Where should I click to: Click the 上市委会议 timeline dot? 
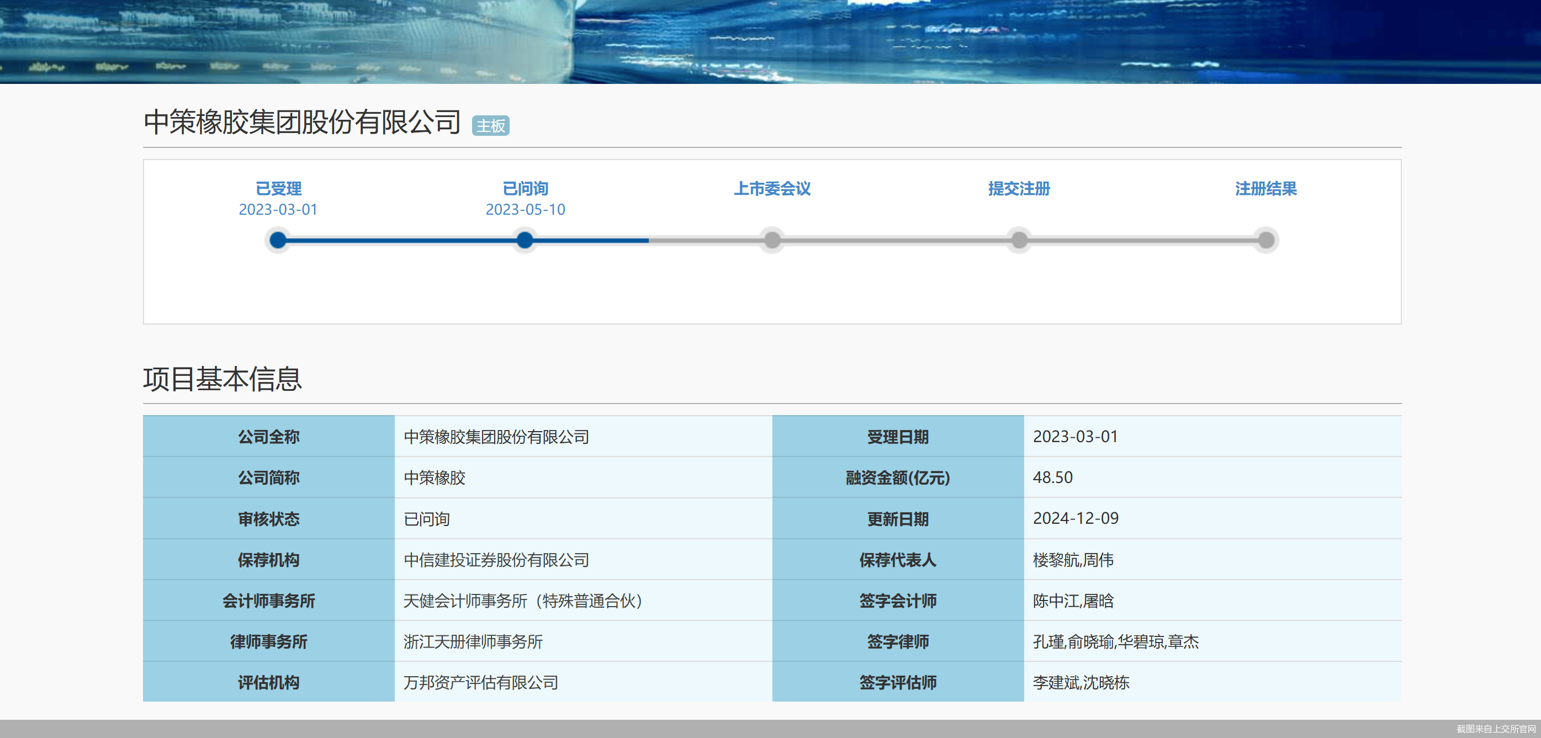[772, 241]
